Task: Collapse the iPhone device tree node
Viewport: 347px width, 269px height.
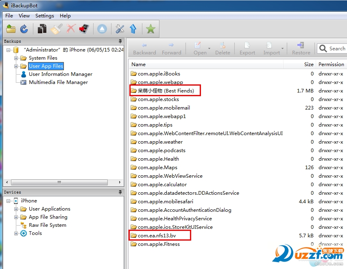Action: tap(8, 201)
